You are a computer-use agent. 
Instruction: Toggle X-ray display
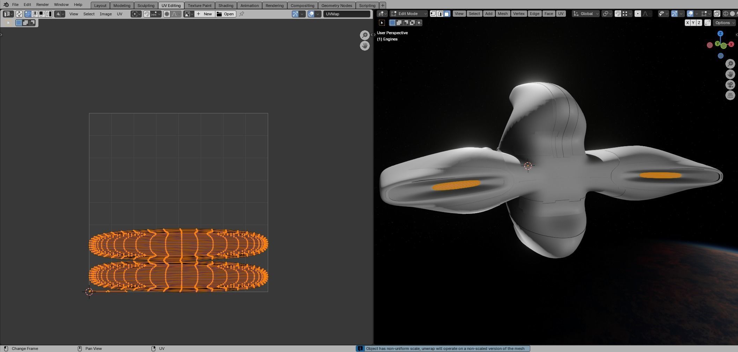[x=717, y=14]
